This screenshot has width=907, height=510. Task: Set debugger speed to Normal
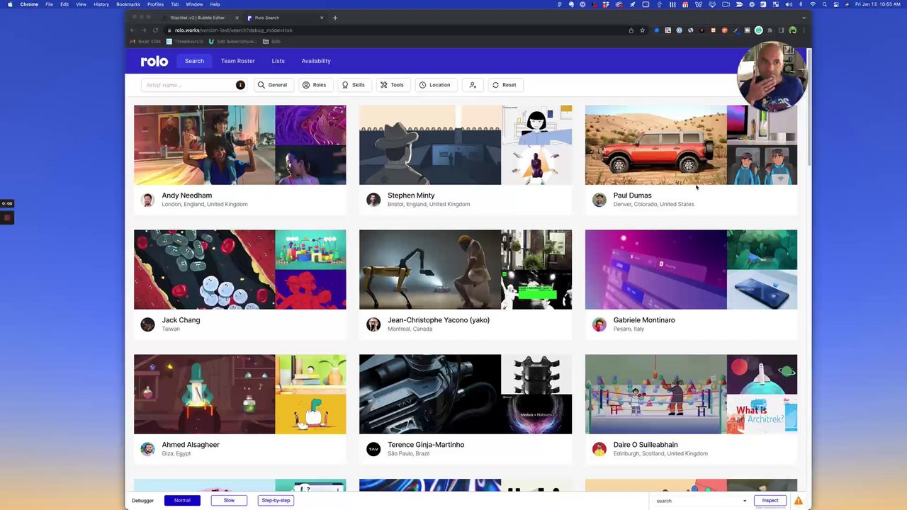point(182,501)
